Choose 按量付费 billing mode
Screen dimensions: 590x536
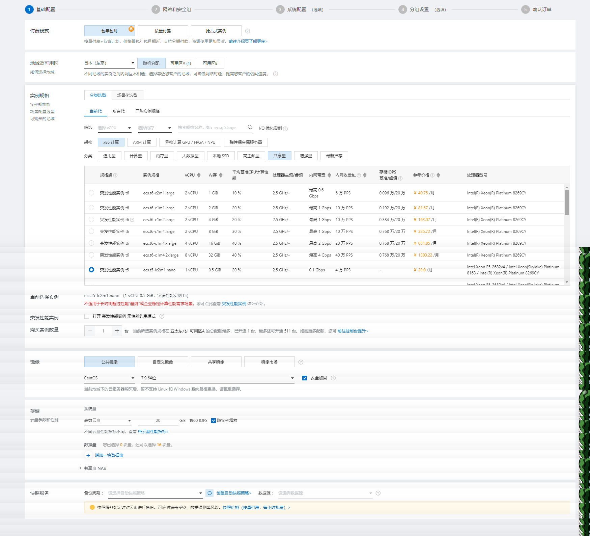(163, 31)
